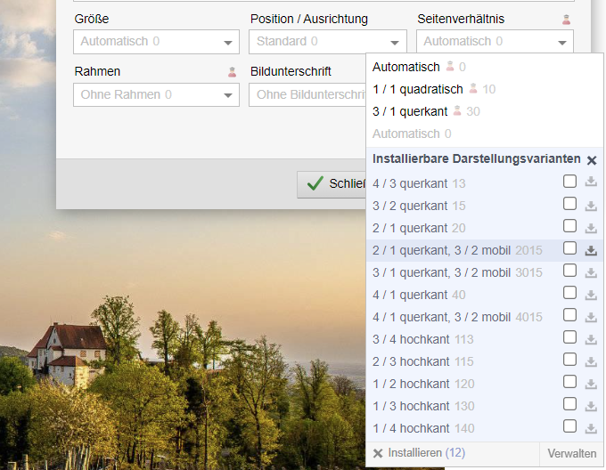Open the Rahmen dropdown
606x470 pixels.
click(156, 95)
